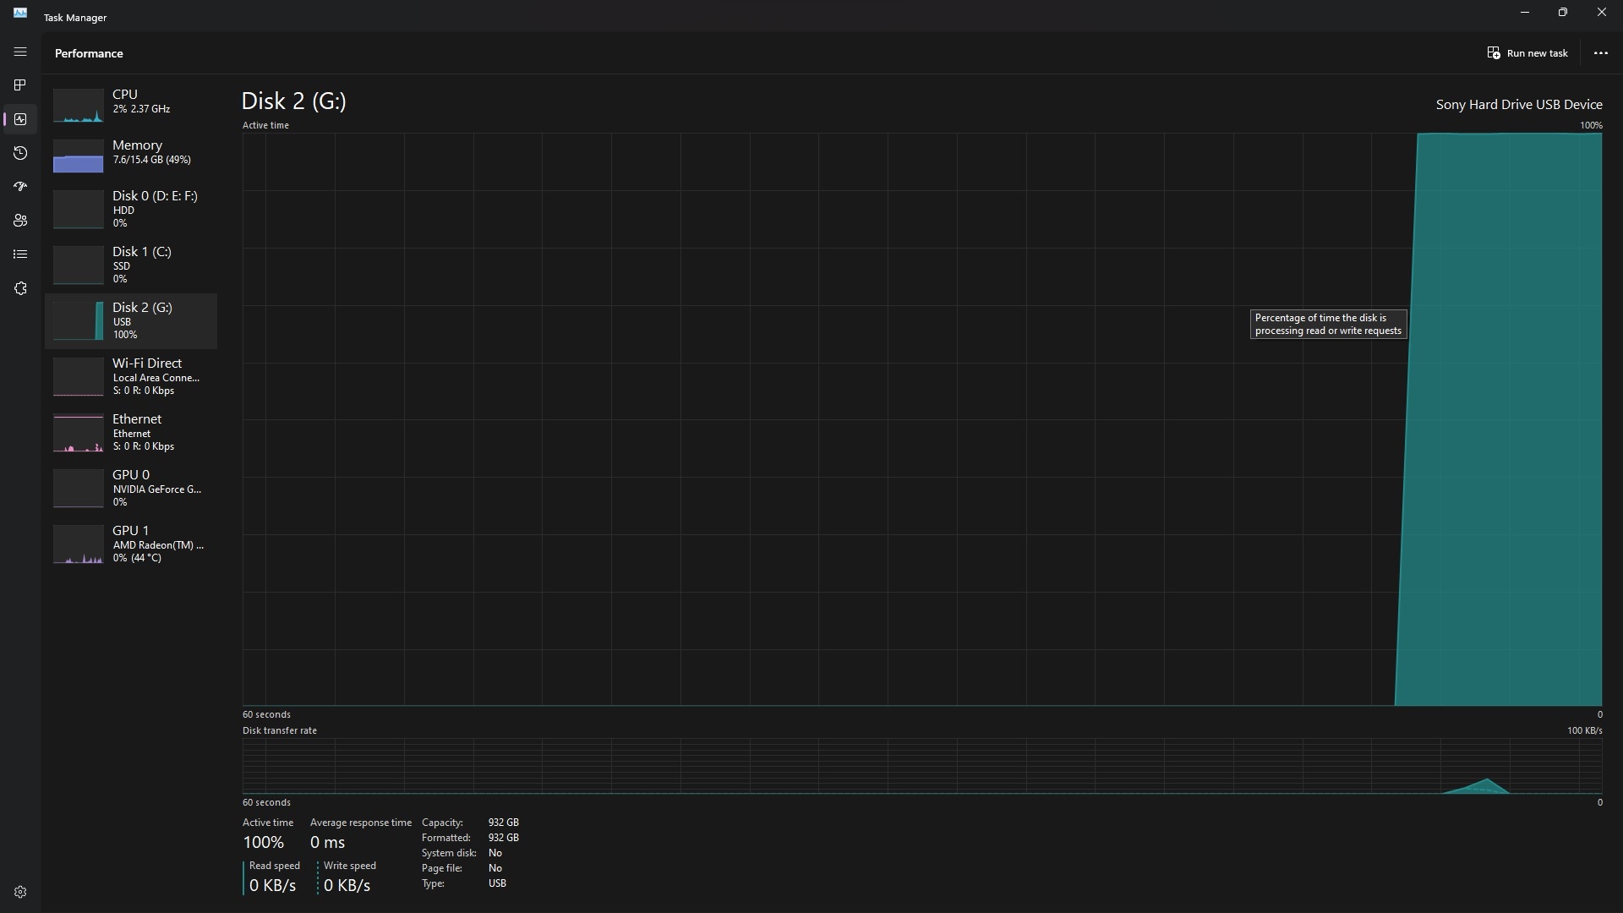The width and height of the screenshot is (1623, 913).
Task: Open the hamburger navigation menu
Action: [20, 52]
